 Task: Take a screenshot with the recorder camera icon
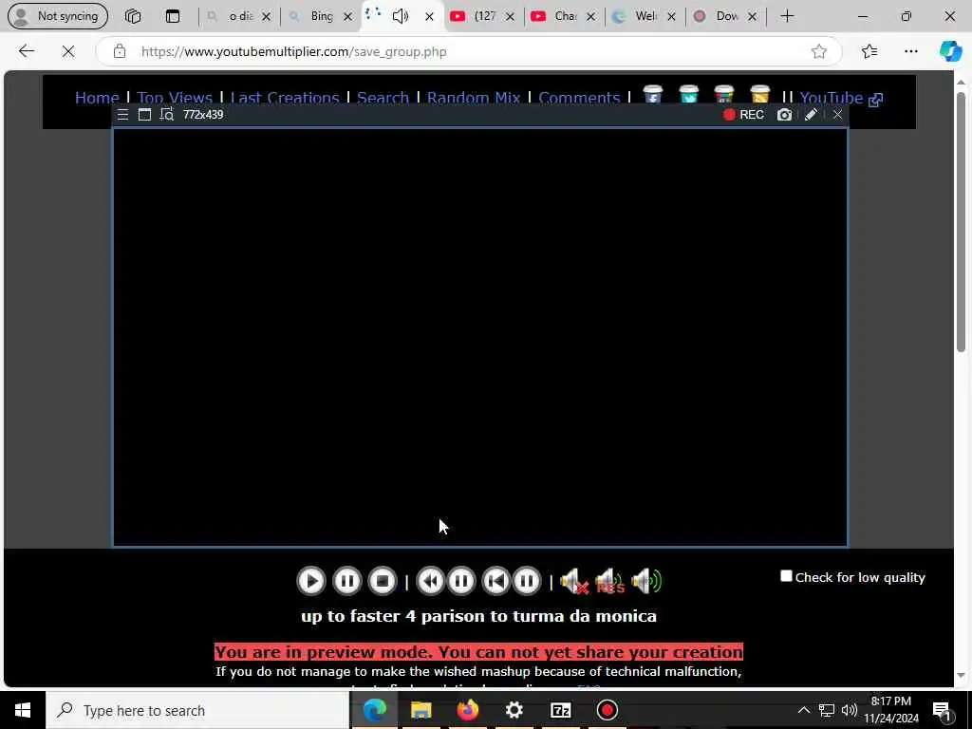(x=784, y=115)
